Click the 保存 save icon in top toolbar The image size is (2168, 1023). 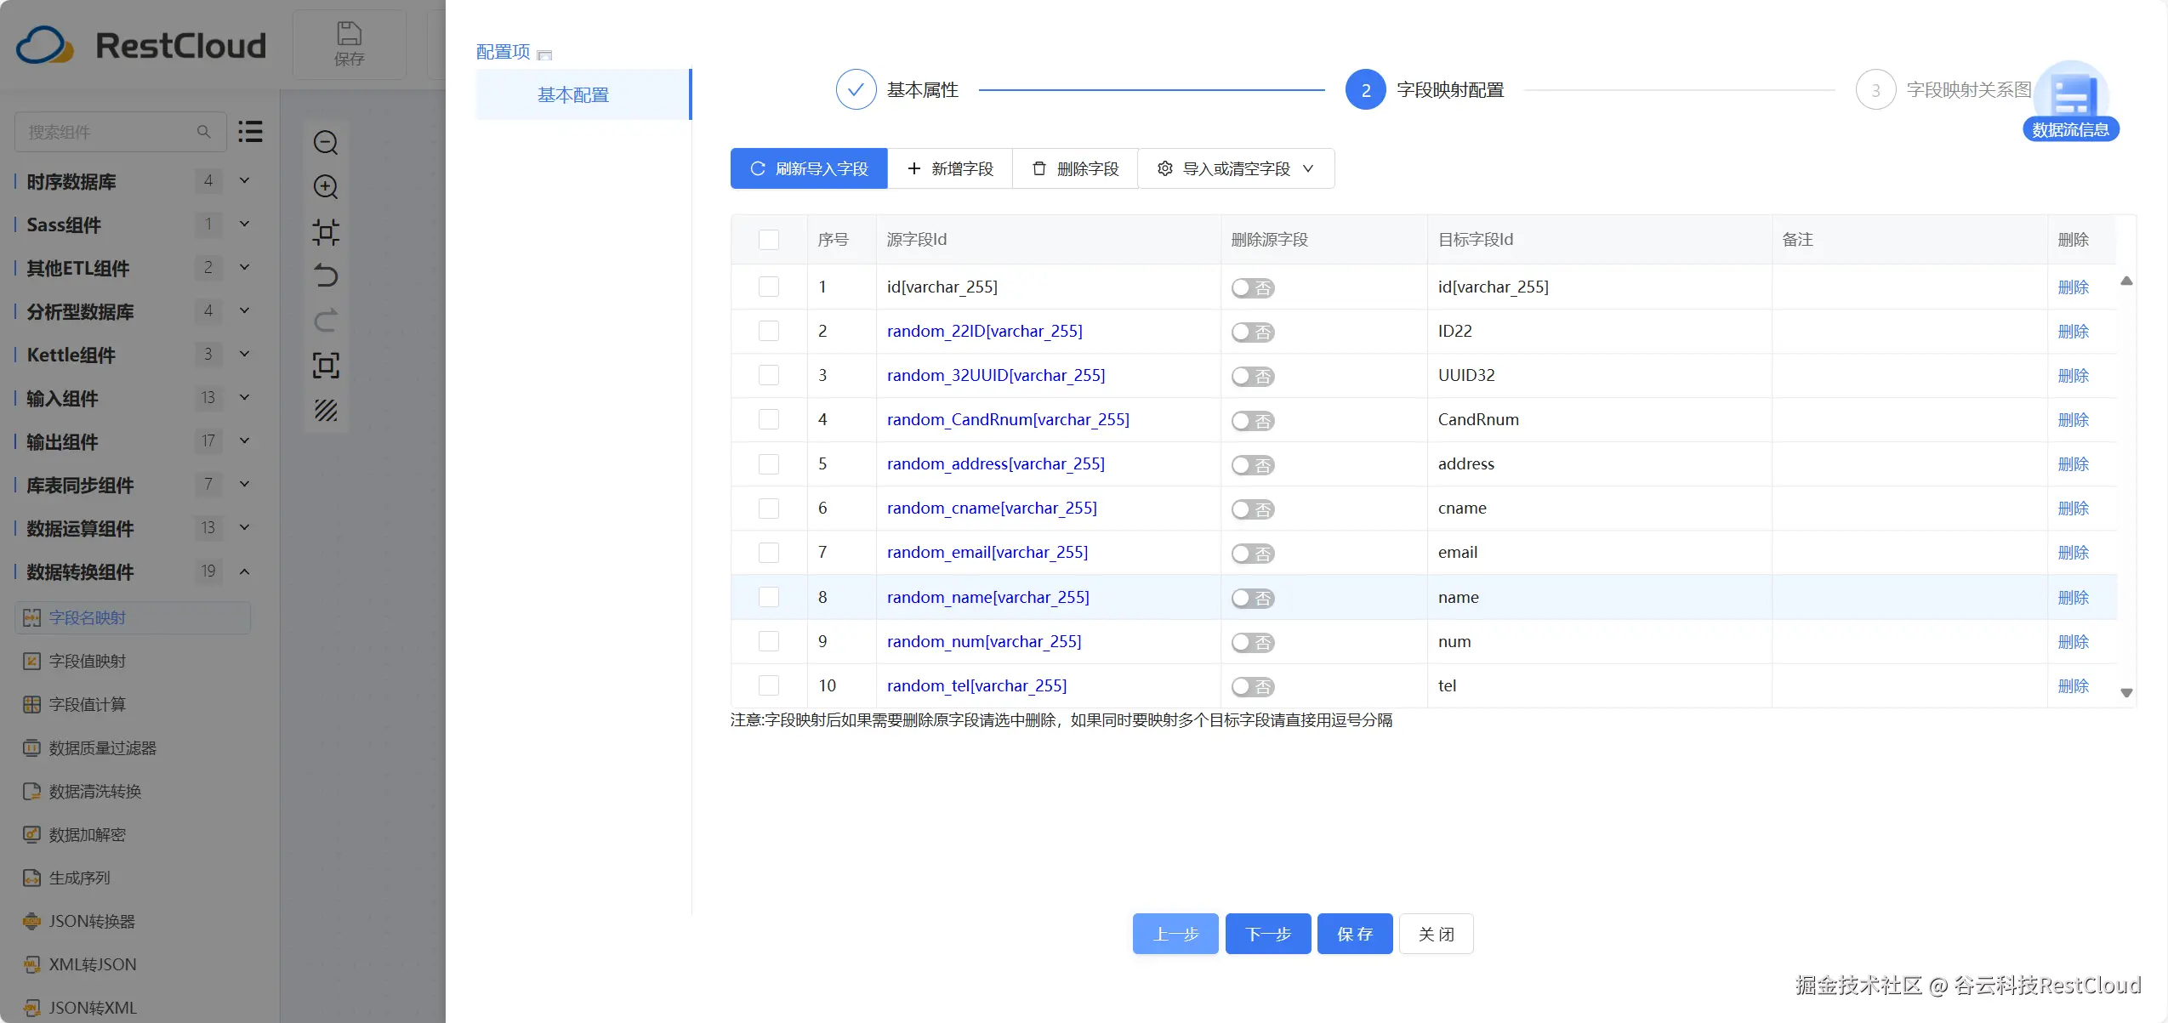click(350, 44)
